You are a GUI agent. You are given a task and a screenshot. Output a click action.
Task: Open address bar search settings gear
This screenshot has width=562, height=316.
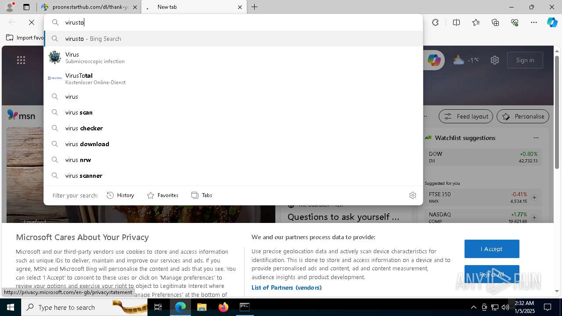point(412,195)
